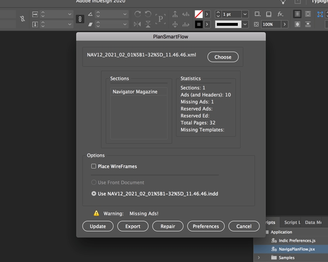Switch to the Script Label tab

coord(292,222)
